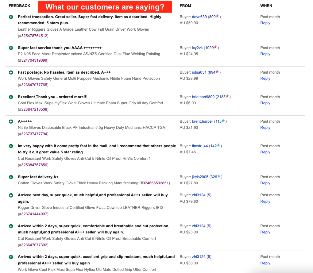This screenshot has width=313, height=273.
Task: Reply to timstr_44's feedback
Action: click(265, 152)
